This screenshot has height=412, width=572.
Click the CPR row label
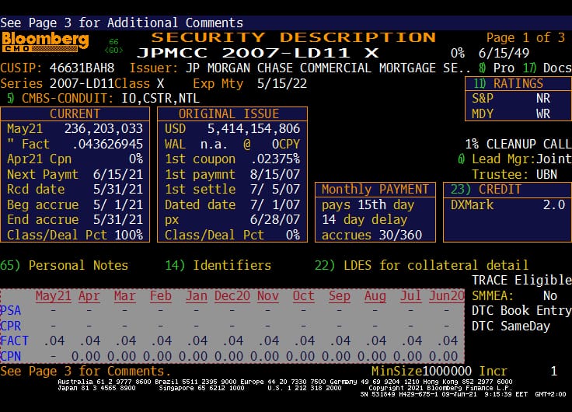coord(11,326)
